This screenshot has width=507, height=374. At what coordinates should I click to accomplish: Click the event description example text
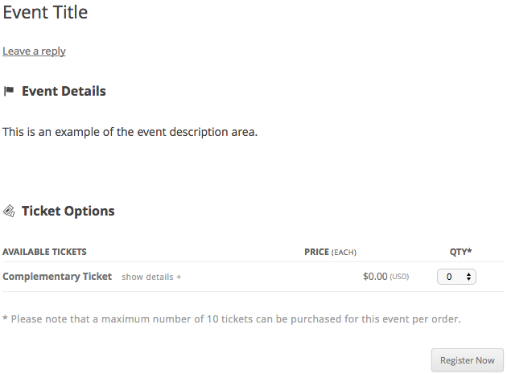[130, 131]
